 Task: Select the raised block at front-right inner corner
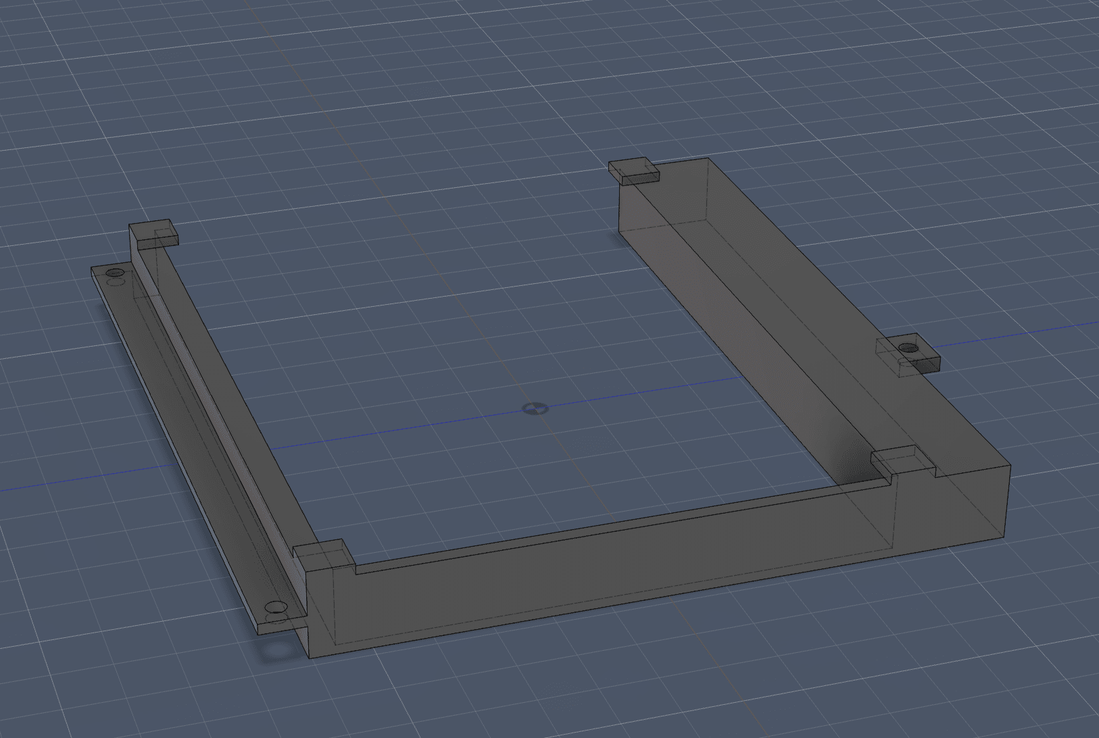tap(898, 460)
